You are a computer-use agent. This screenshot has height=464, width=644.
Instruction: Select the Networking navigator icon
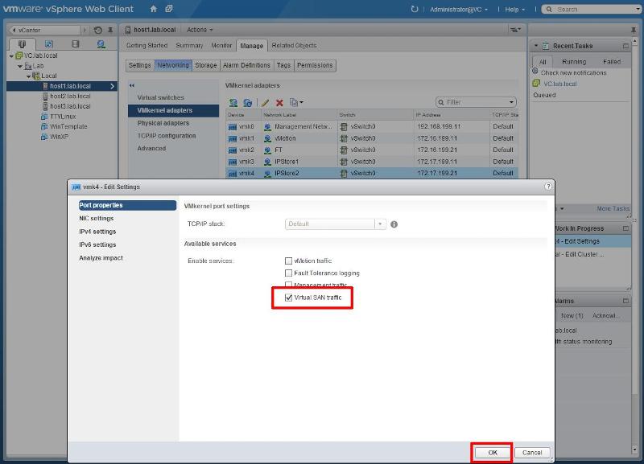point(101,44)
